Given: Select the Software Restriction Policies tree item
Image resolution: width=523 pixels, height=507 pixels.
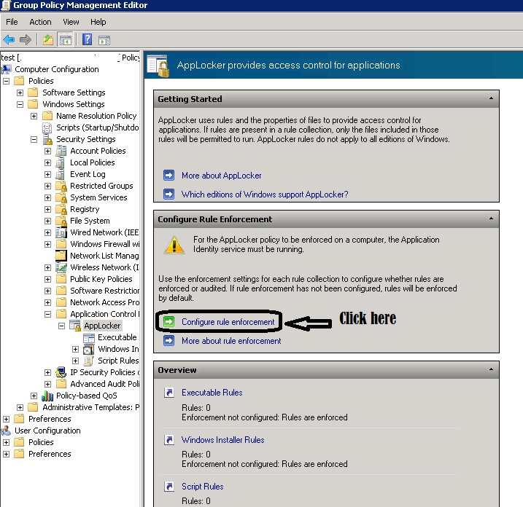Looking at the screenshot, I should click(105, 291).
